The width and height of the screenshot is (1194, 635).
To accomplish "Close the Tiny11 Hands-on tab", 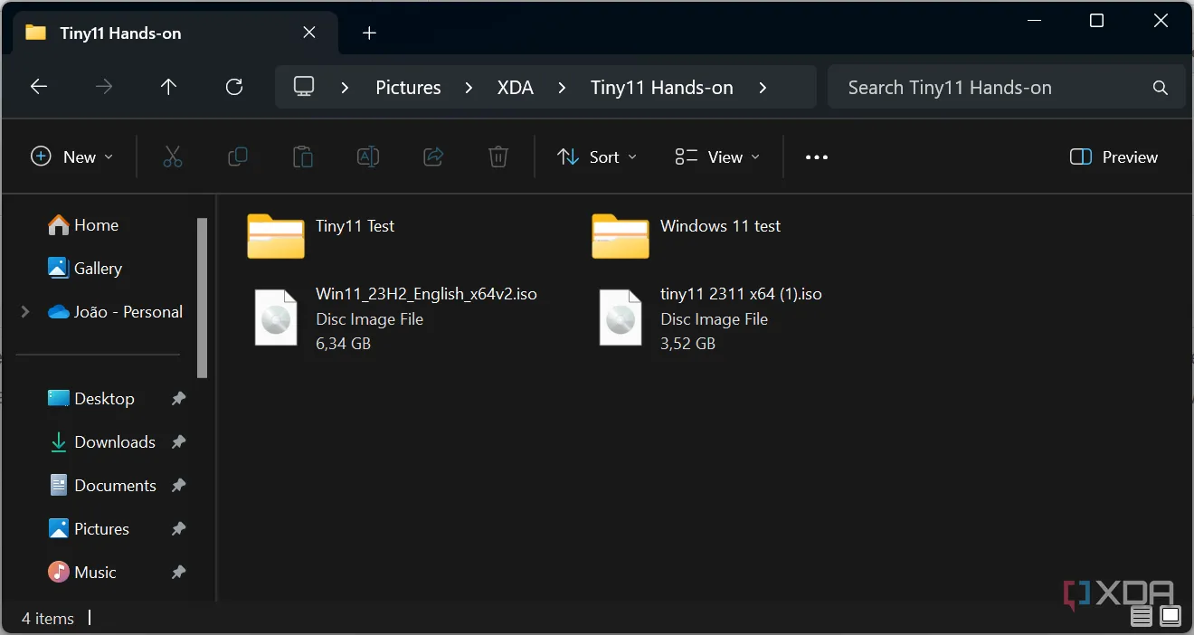I will tap(309, 33).
